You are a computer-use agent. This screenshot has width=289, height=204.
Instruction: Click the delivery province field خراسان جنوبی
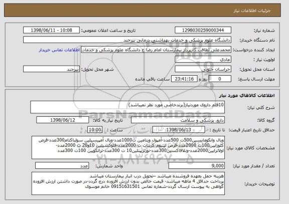pyautogui.click(x=203, y=69)
